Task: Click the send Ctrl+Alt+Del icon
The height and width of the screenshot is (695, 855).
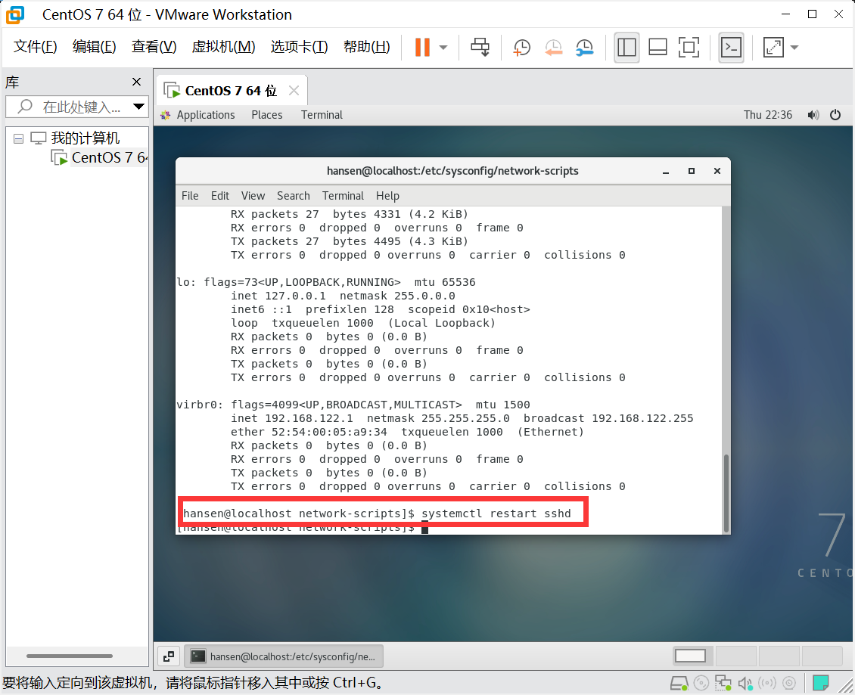Action: [480, 48]
